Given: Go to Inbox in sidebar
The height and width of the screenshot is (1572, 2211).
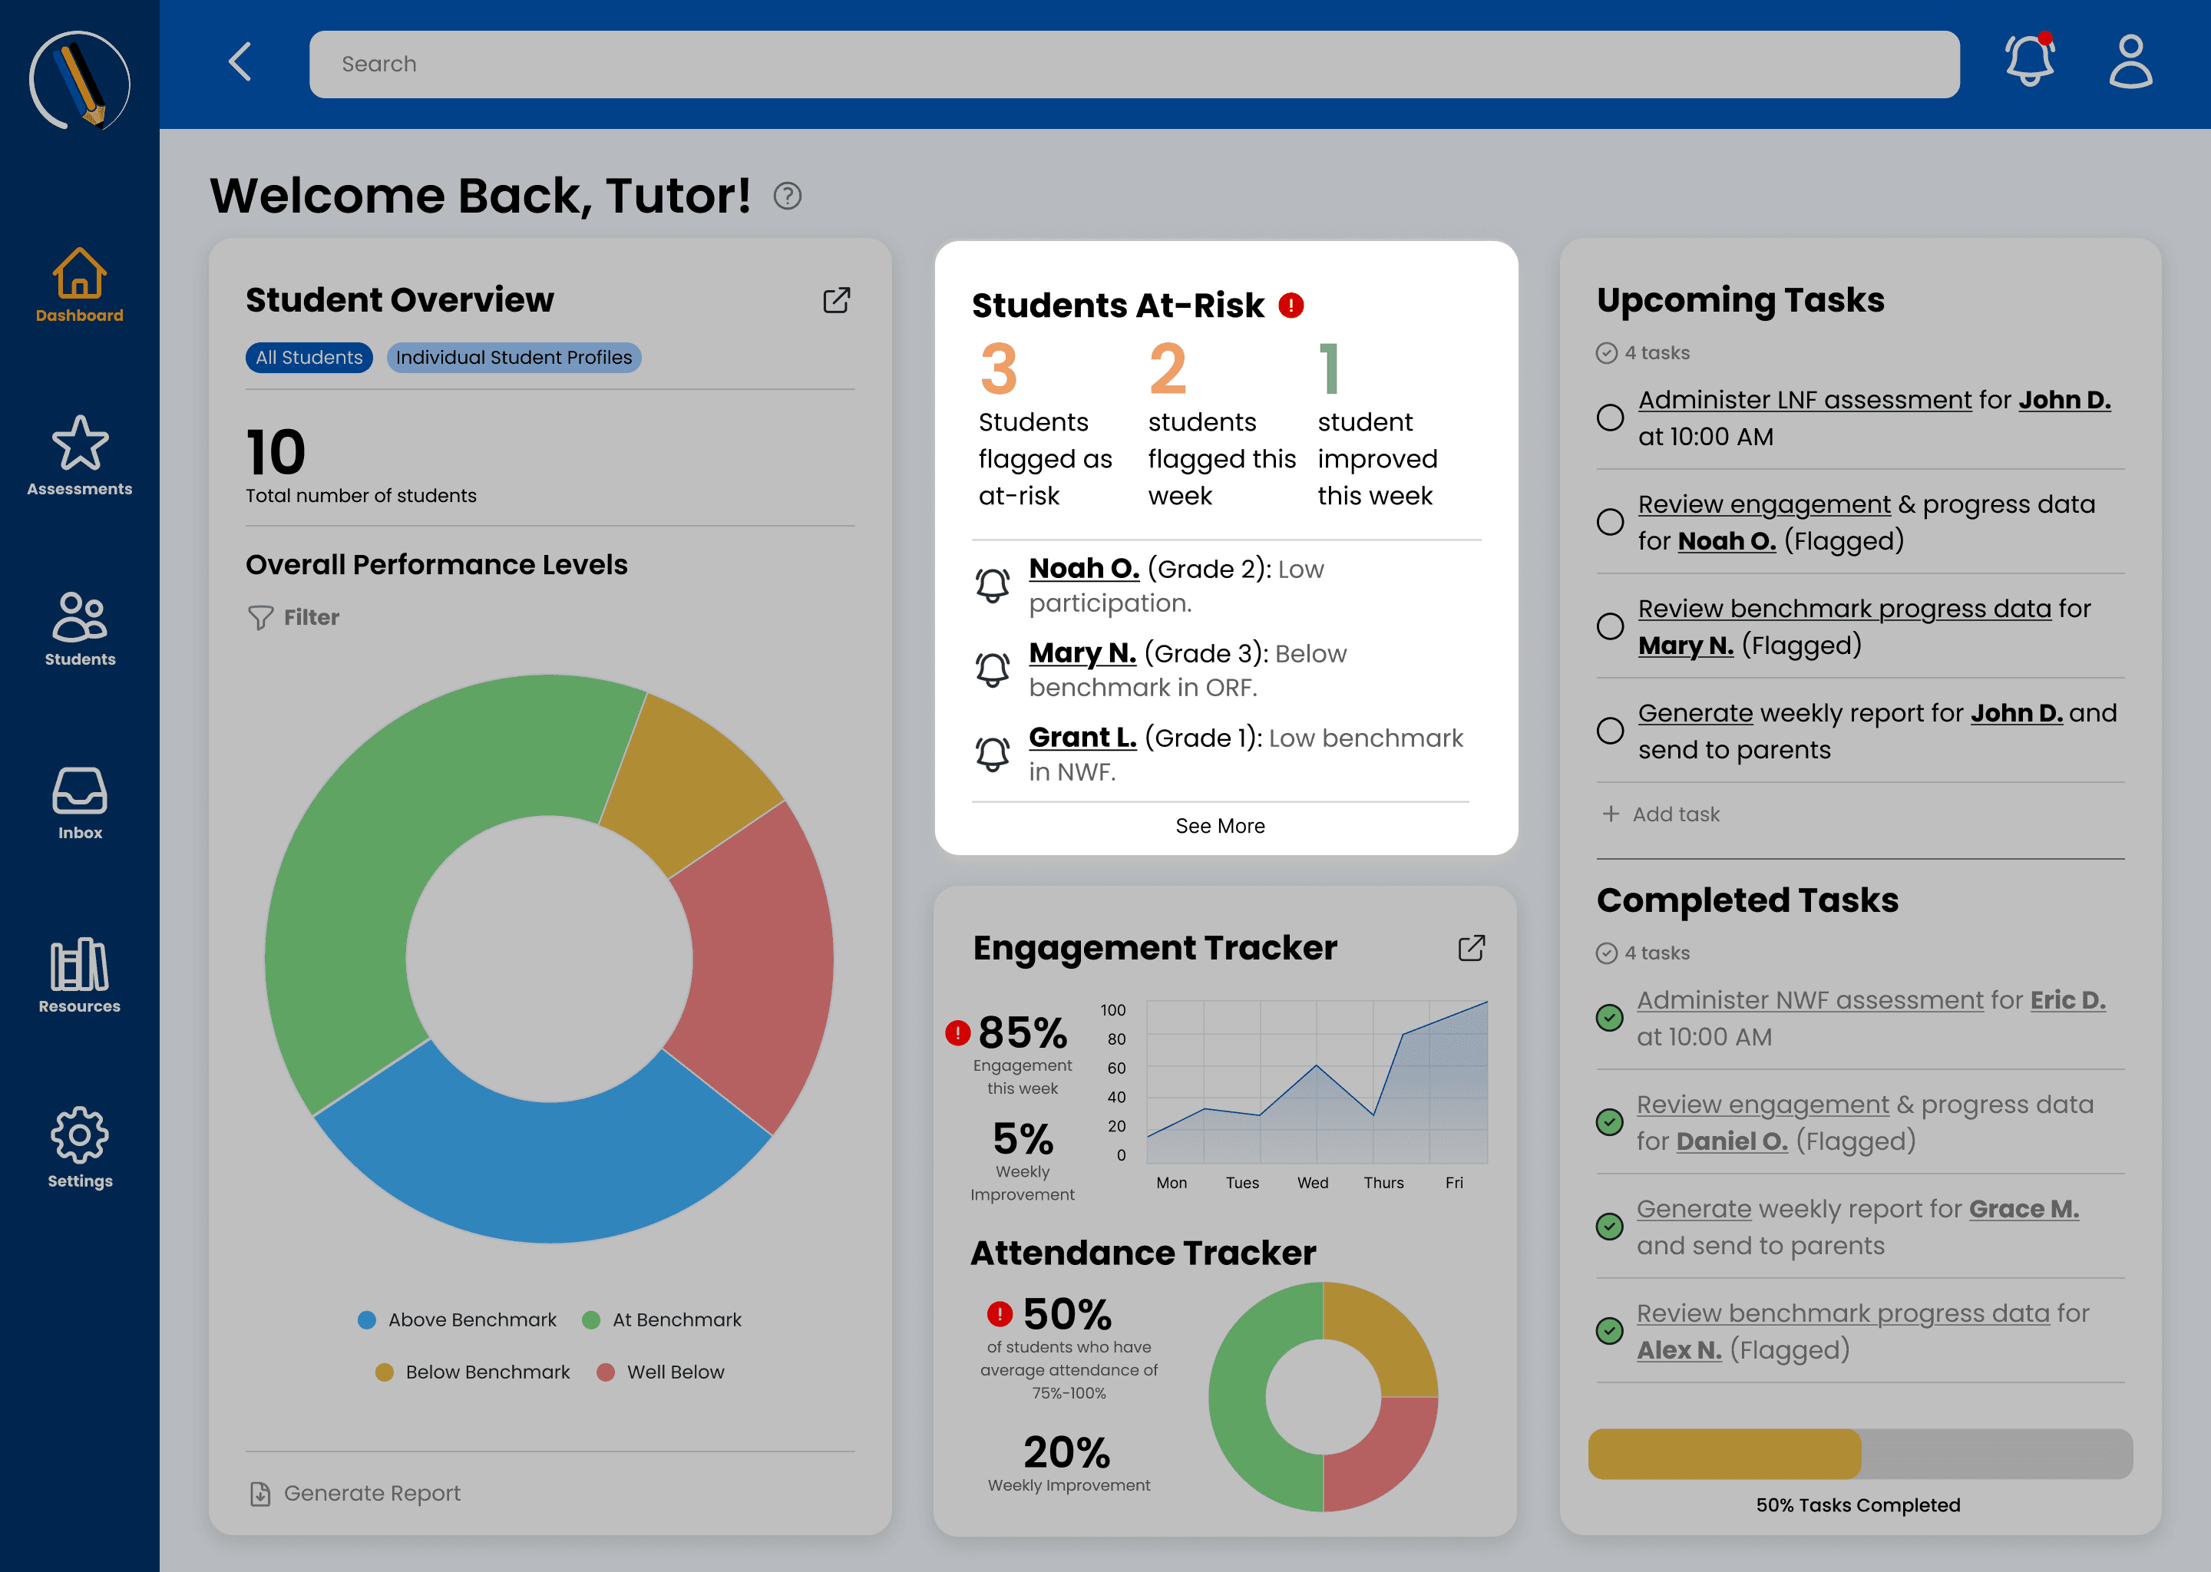Looking at the screenshot, I should 79,802.
